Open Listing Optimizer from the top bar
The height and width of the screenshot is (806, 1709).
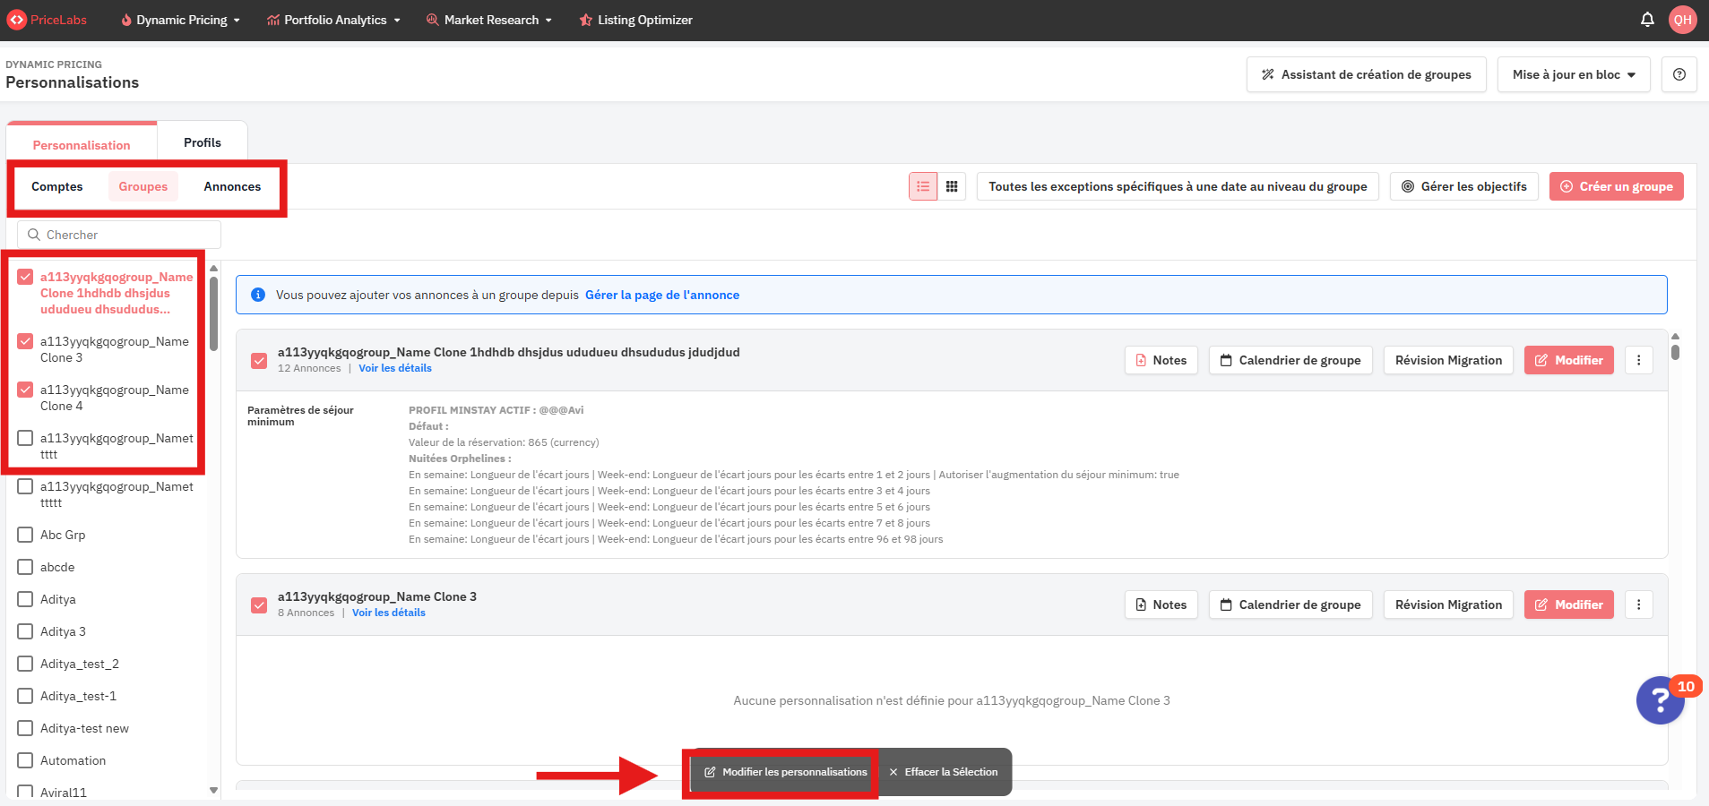tap(635, 20)
